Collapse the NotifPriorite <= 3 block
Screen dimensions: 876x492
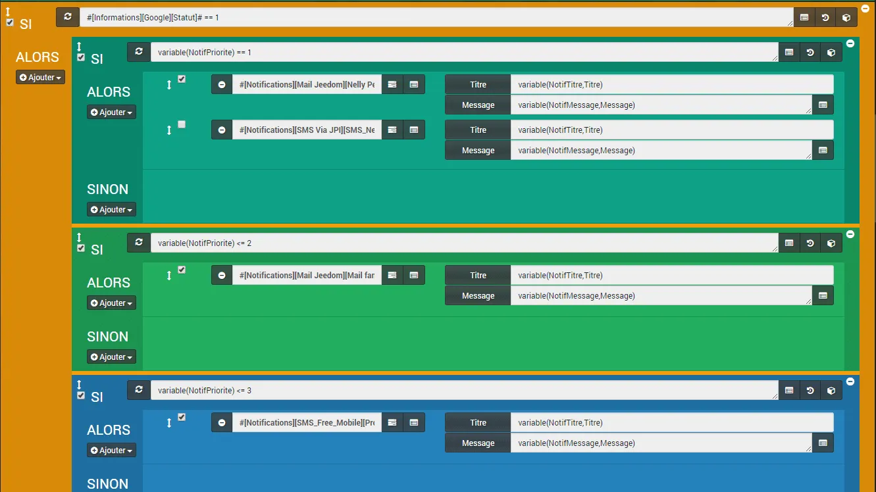850,381
